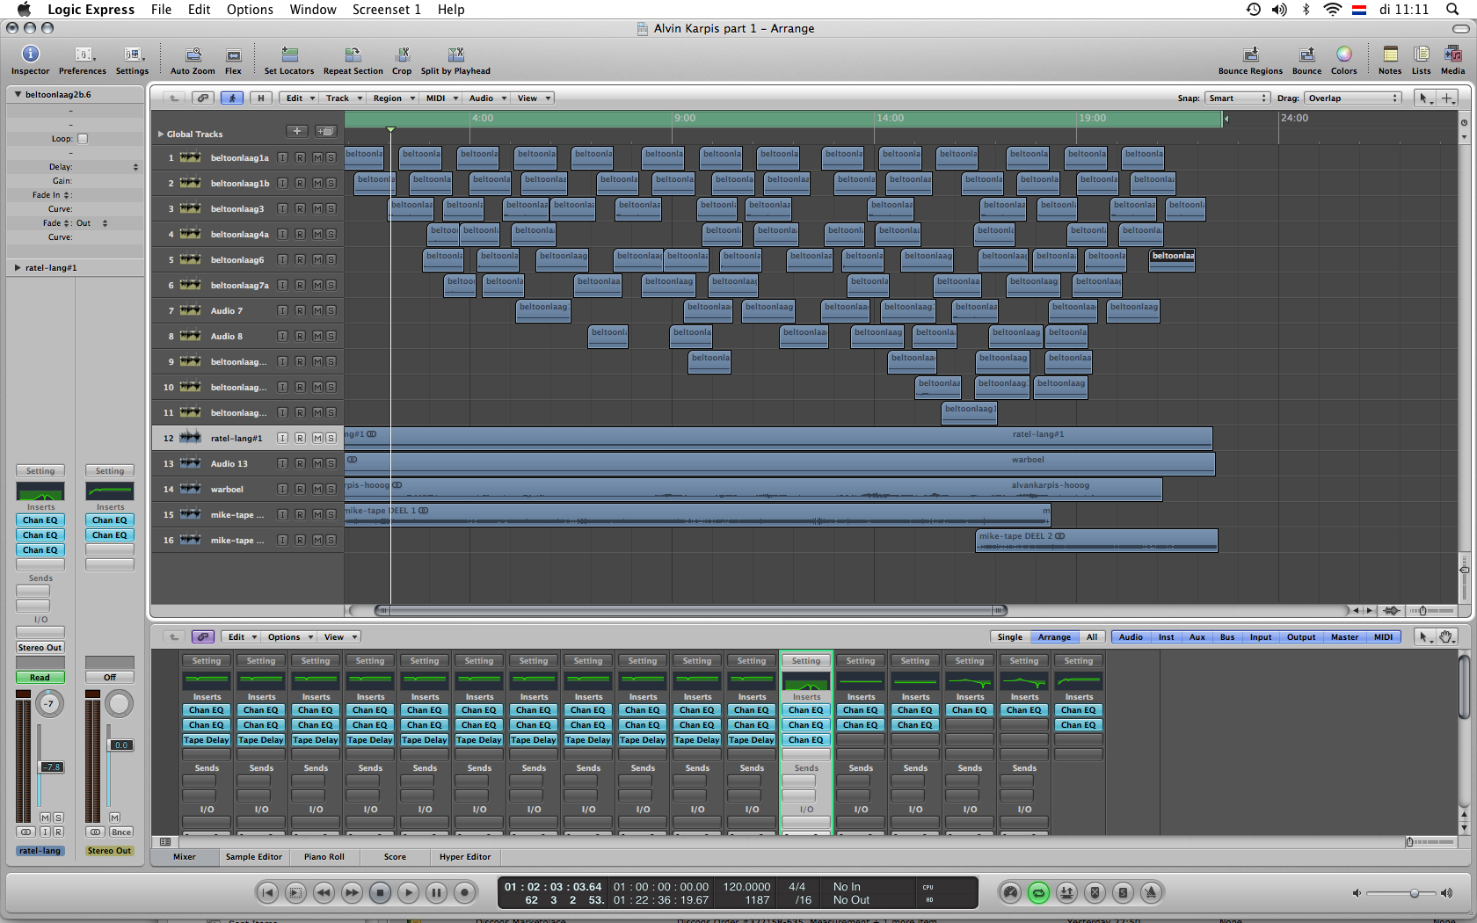Expand the Global Tracks disclosure triangle
1477x923 pixels.
(x=161, y=134)
